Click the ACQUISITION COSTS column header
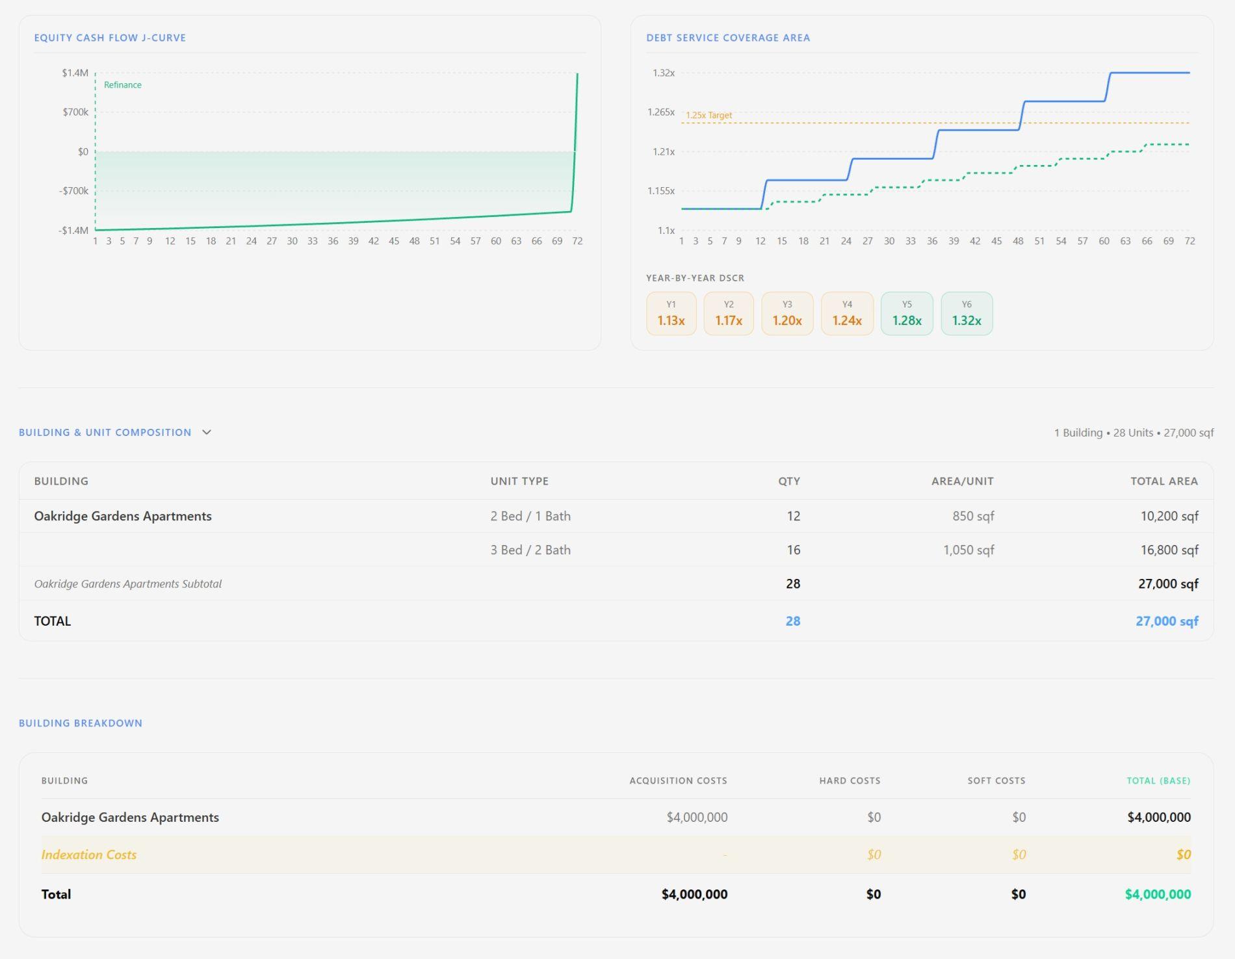The width and height of the screenshot is (1235, 959). (678, 780)
